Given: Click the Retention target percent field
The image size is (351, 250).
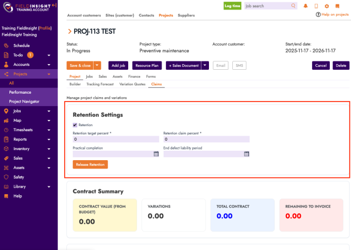Looking at the screenshot, I should pos(115,140).
